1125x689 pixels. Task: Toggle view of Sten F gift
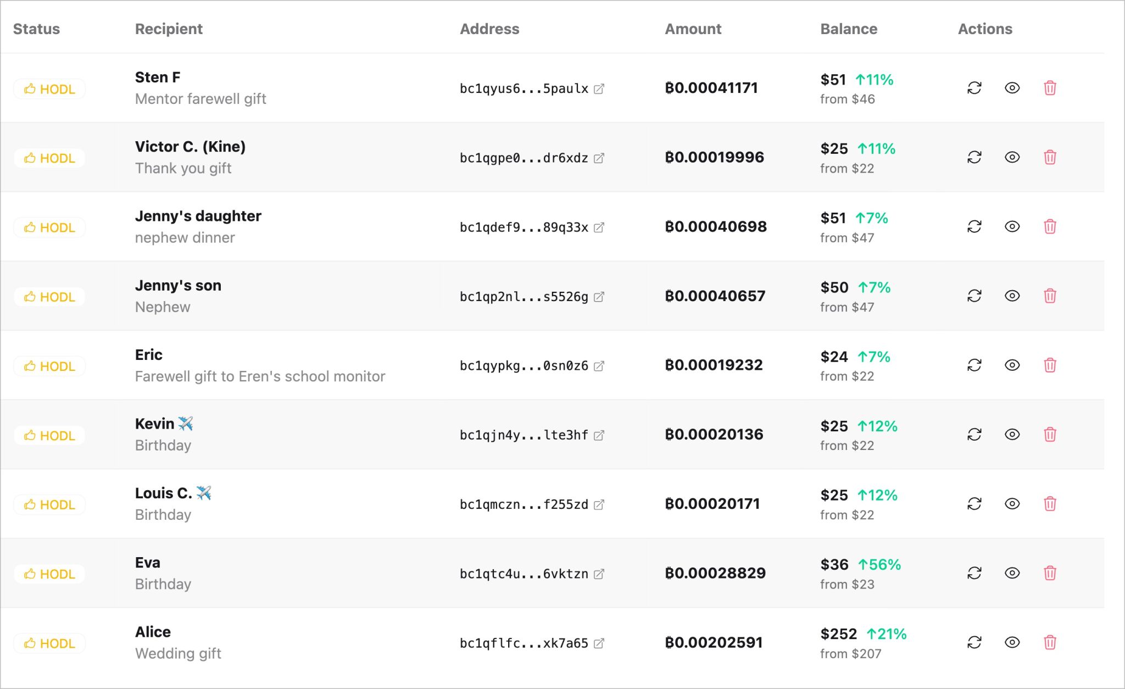pos(1012,88)
